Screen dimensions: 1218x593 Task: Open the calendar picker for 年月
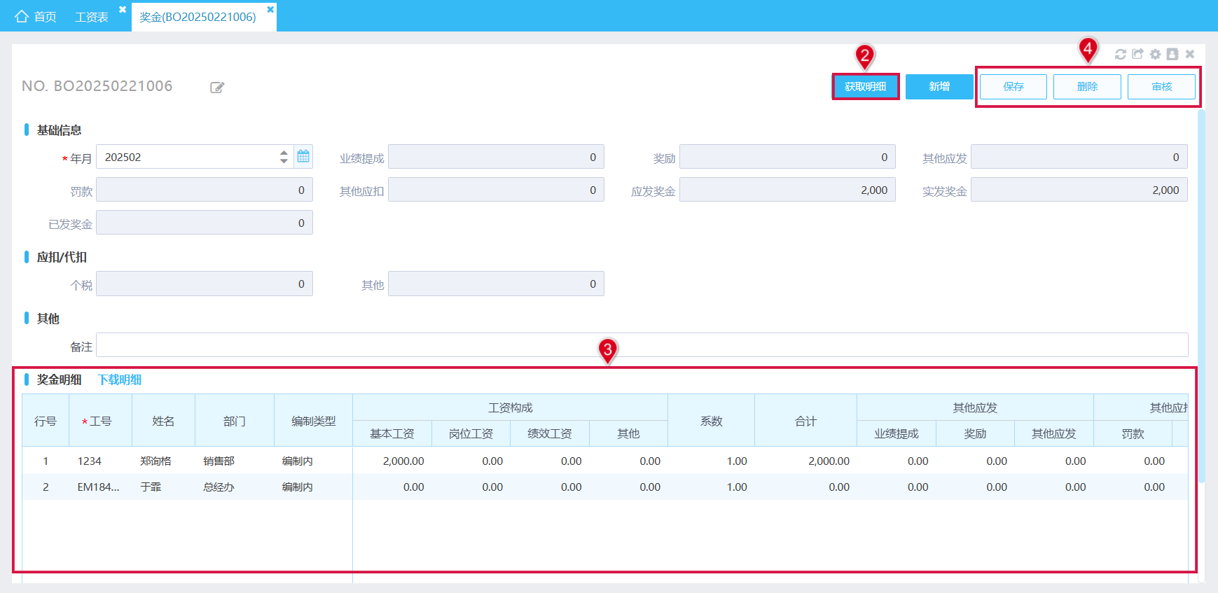pyautogui.click(x=303, y=157)
